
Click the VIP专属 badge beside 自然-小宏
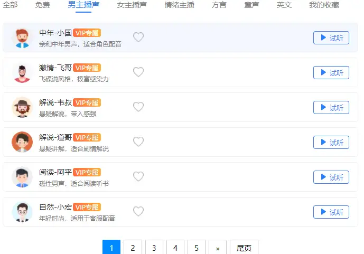[87, 207]
